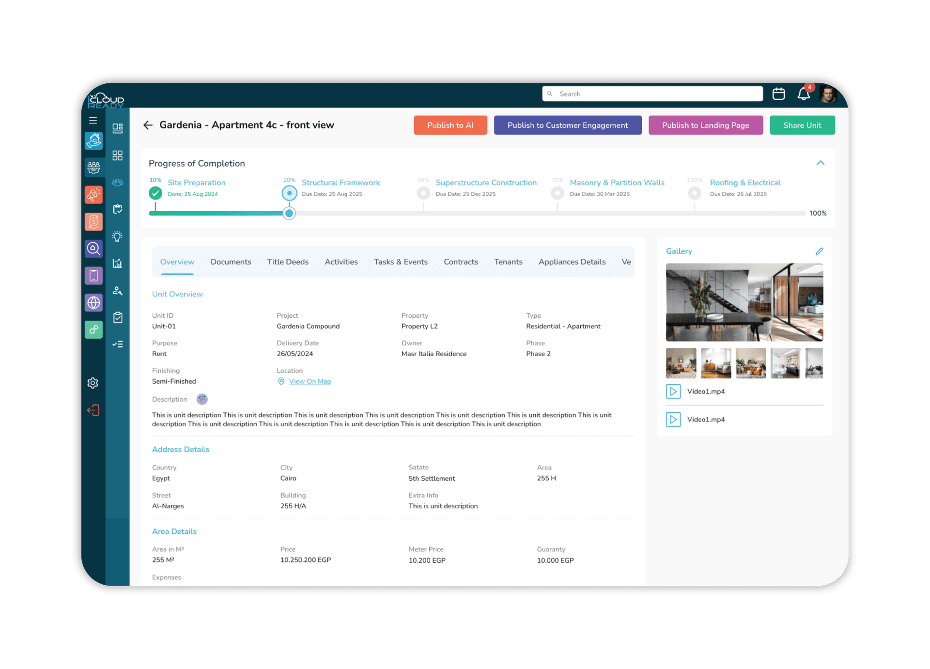
Task: Click the logout icon at sidebar bottom
Action: [93, 410]
